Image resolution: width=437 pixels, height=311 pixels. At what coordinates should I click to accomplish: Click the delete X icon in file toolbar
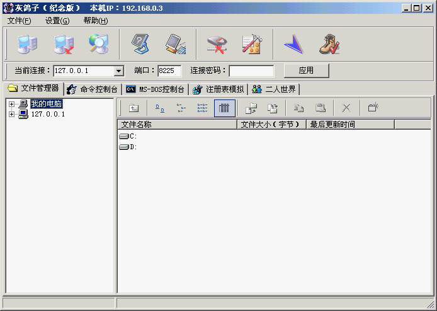[346, 108]
